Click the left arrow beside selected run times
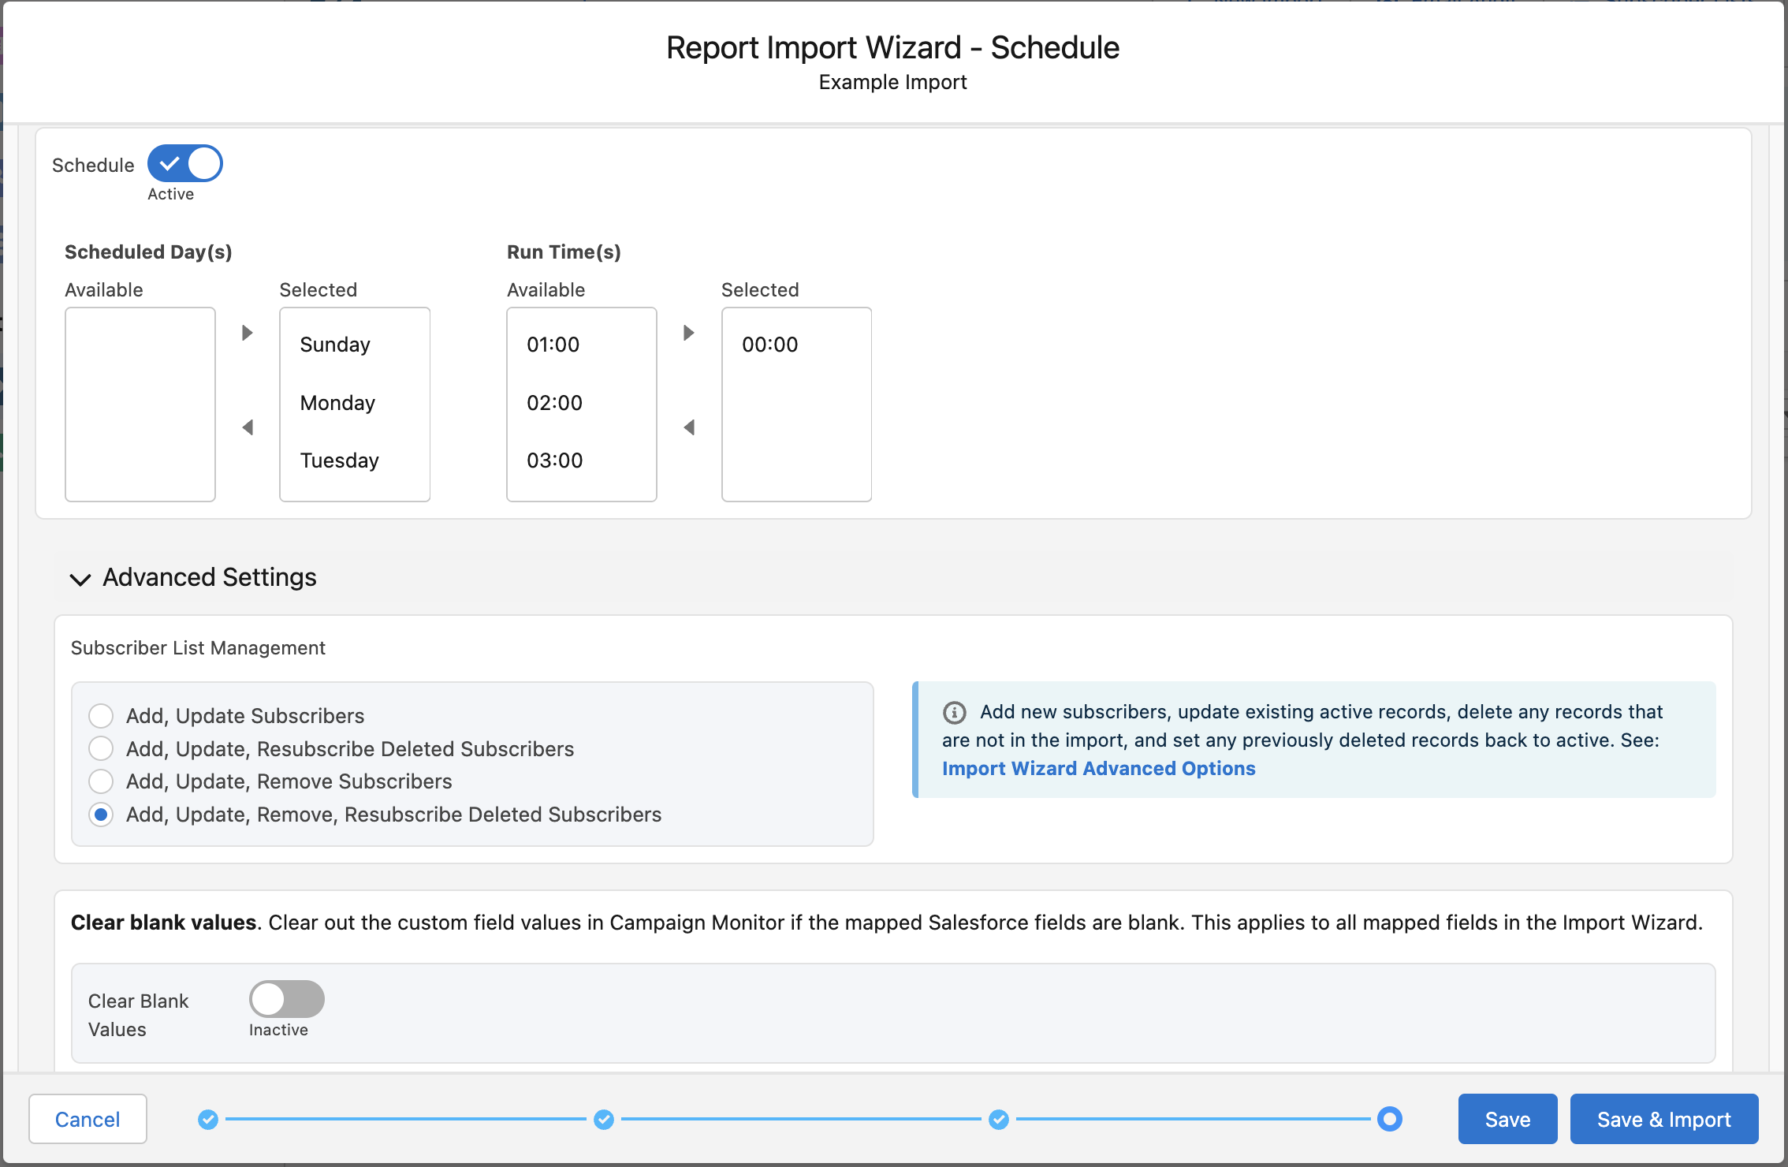The width and height of the screenshot is (1788, 1167). click(690, 427)
